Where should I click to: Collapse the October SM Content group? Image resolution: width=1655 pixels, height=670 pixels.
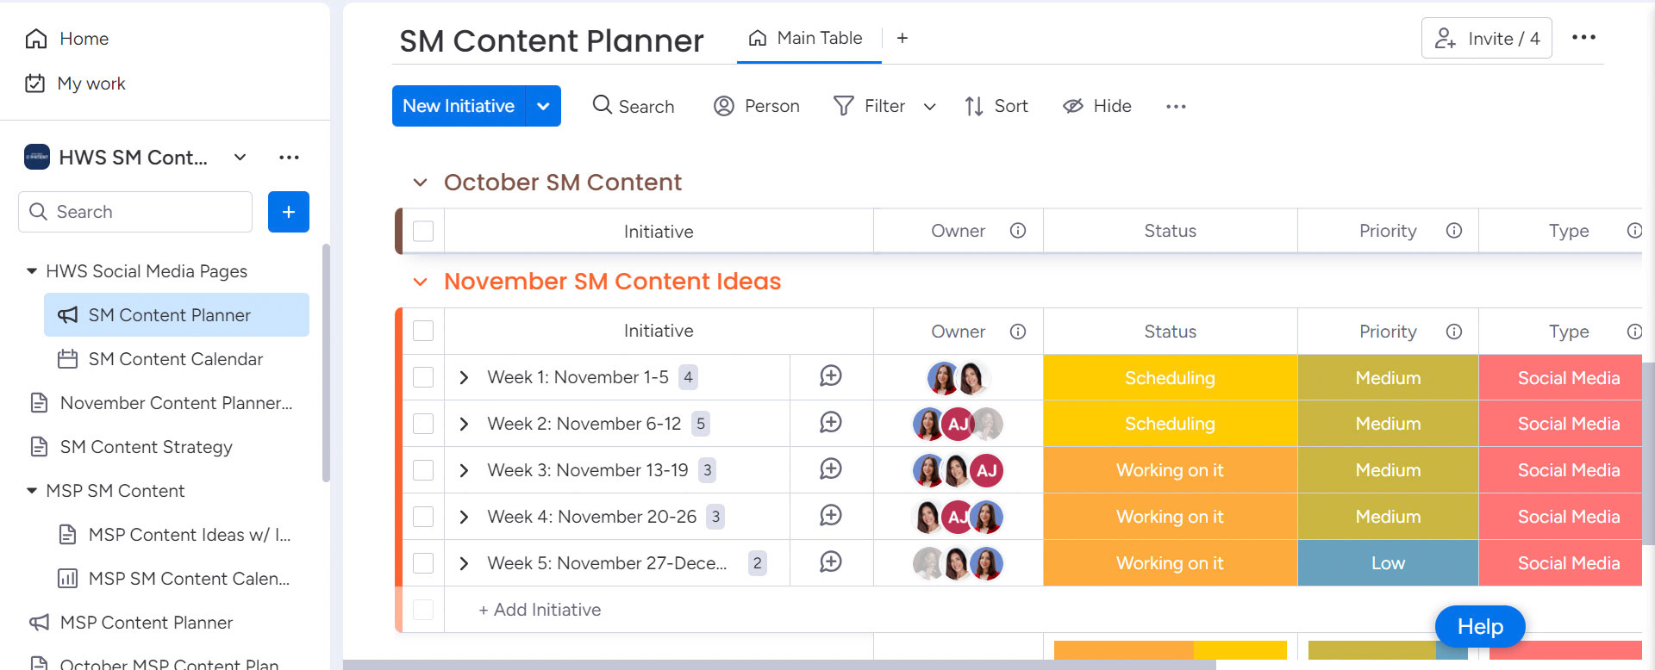point(421,183)
